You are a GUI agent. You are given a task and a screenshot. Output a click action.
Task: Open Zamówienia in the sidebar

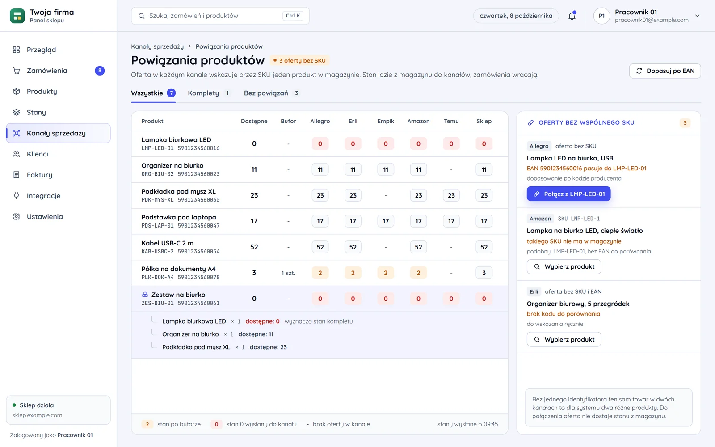[58, 71]
